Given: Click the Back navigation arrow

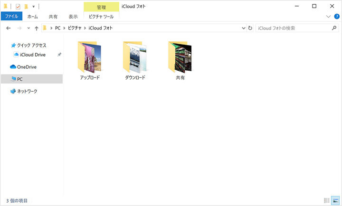Looking at the screenshot, I should [8, 28].
